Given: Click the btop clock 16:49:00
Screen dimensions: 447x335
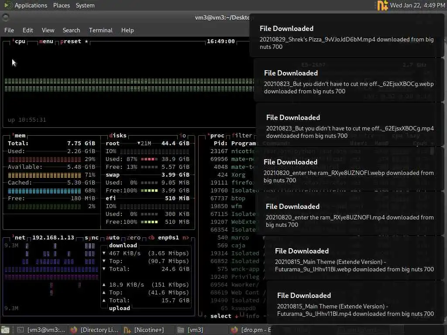Looking at the screenshot, I should (x=221, y=41).
